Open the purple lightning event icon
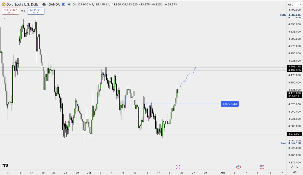 coord(178,167)
